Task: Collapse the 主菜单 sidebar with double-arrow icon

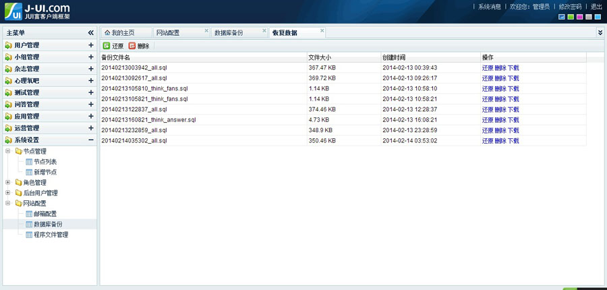Action: click(x=91, y=32)
